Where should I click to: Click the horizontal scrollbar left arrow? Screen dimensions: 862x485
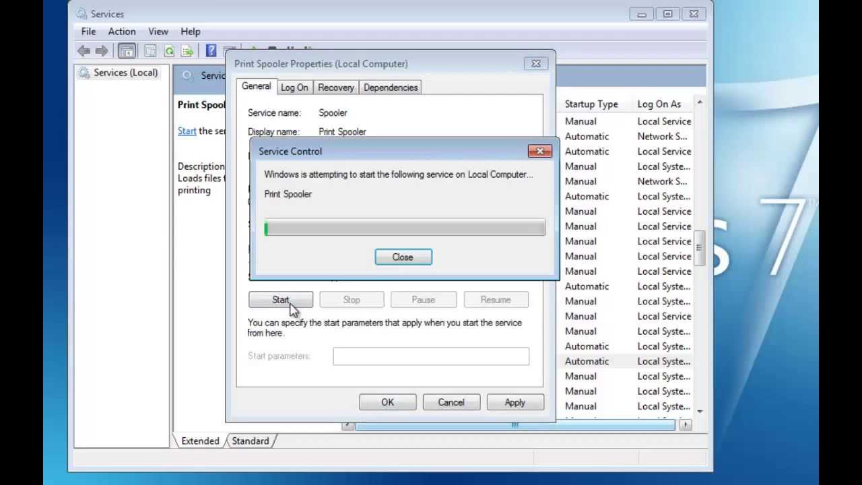pos(348,425)
